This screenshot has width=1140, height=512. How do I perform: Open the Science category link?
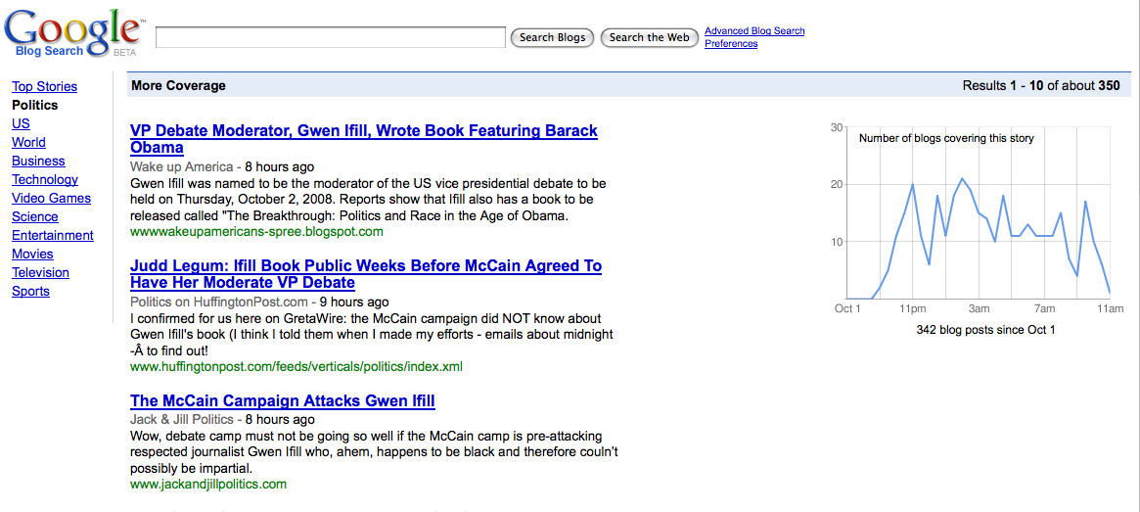(x=35, y=216)
